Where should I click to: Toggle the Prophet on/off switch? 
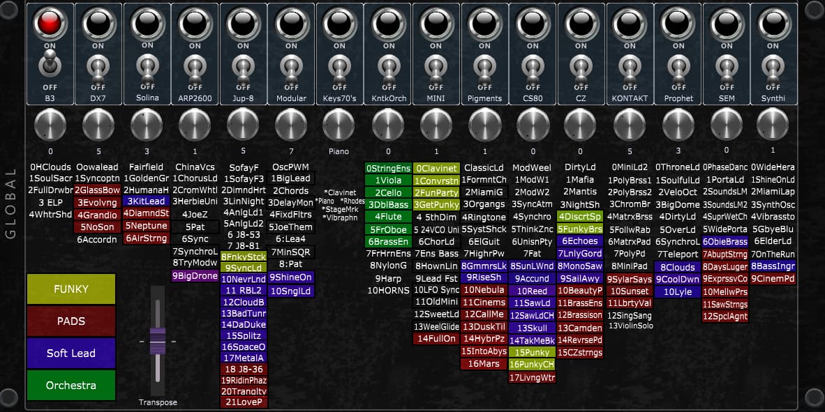[678, 68]
